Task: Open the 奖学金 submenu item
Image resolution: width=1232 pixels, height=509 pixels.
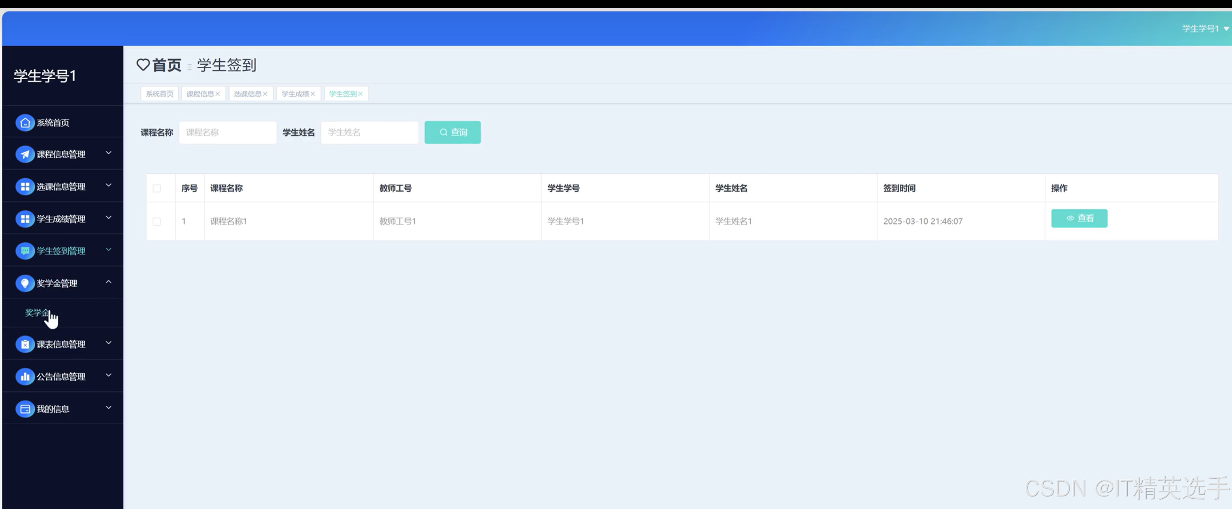Action: pyautogui.click(x=37, y=313)
